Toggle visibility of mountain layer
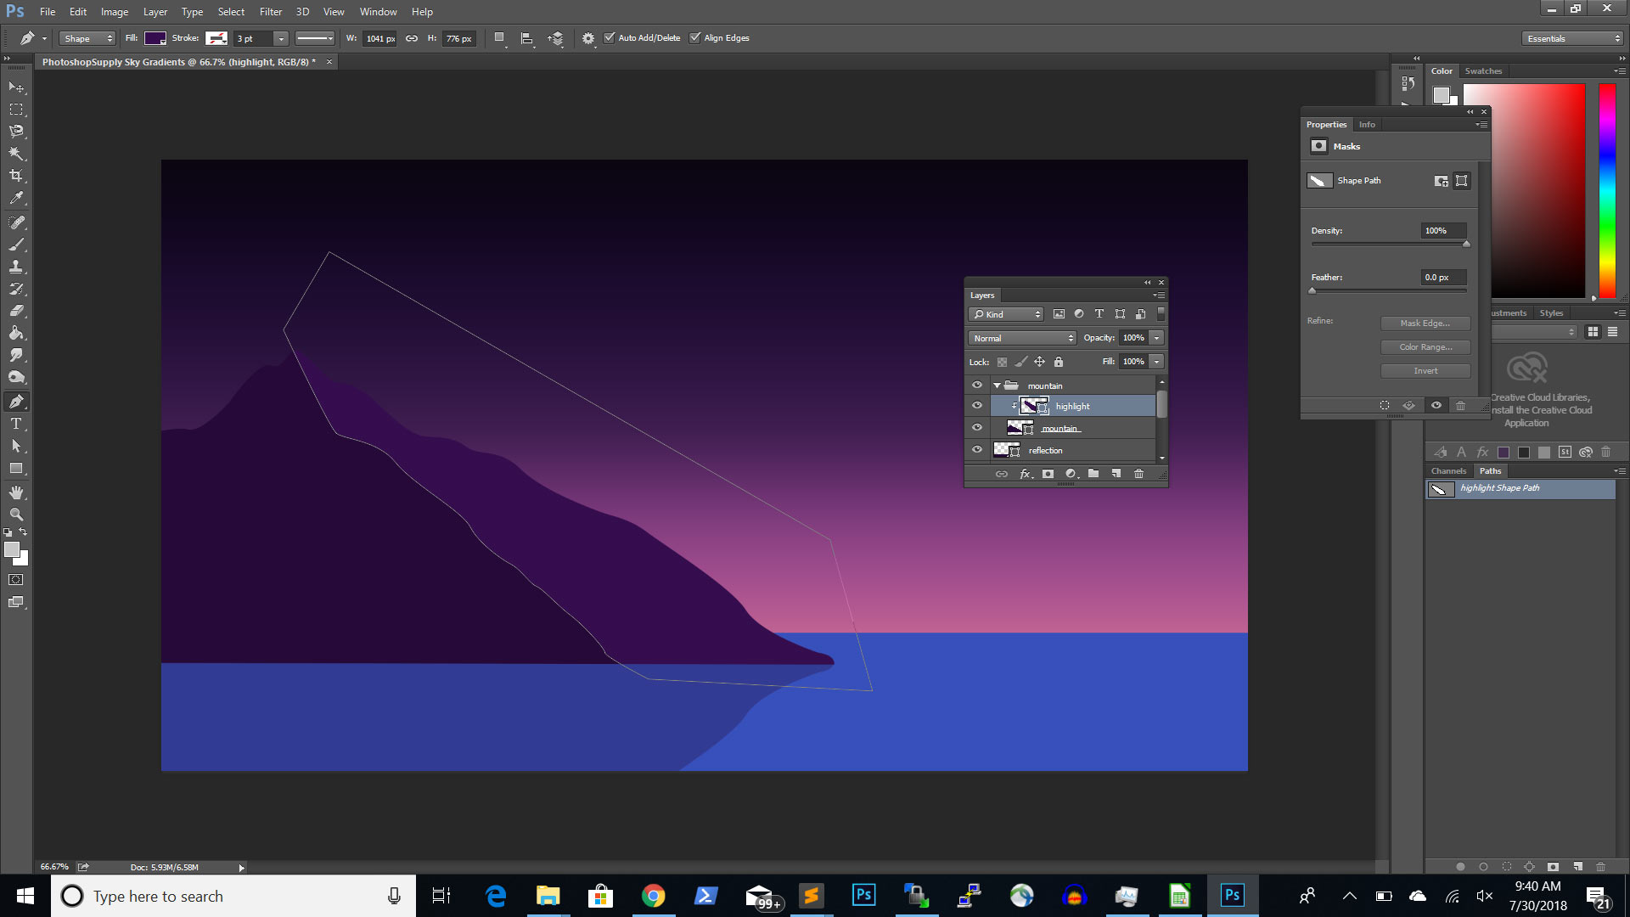Image resolution: width=1630 pixels, height=917 pixels. click(x=976, y=428)
